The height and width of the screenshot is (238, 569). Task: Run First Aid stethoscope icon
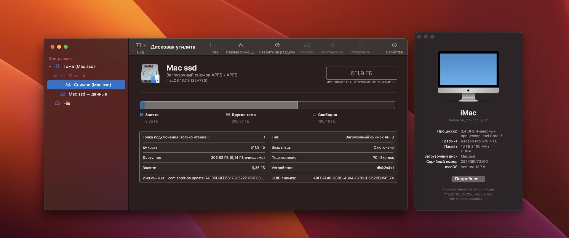tap(240, 45)
